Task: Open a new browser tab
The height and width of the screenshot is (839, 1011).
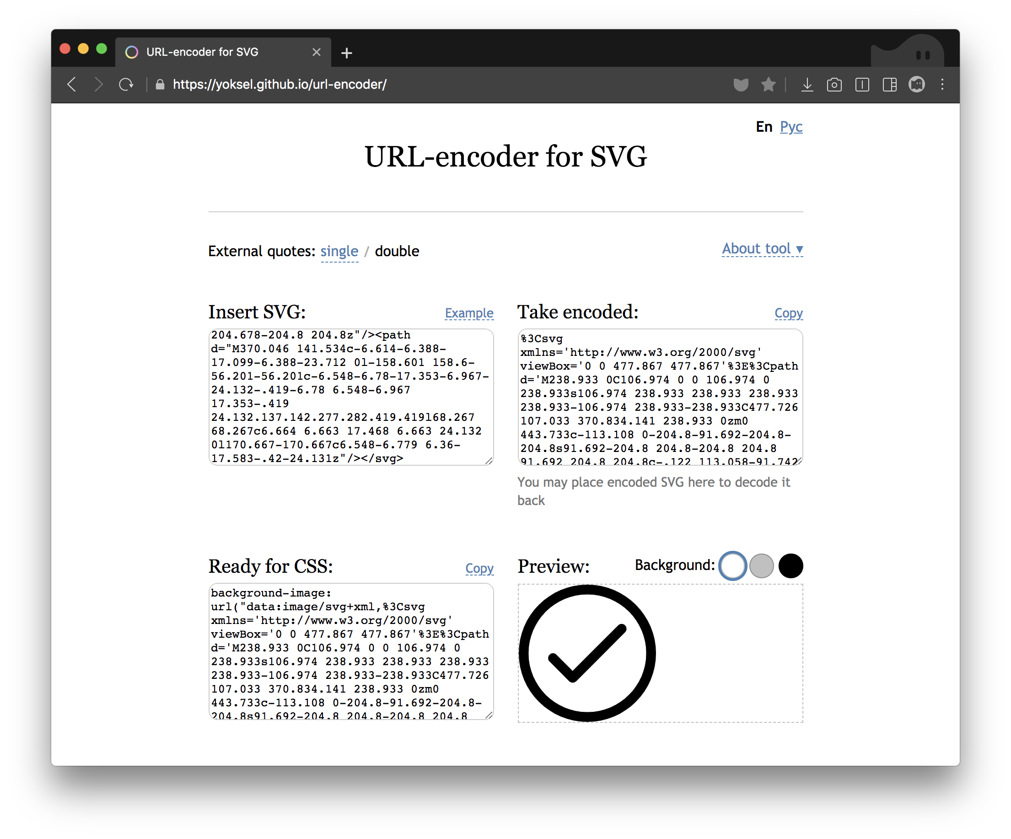Action: click(346, 53)
